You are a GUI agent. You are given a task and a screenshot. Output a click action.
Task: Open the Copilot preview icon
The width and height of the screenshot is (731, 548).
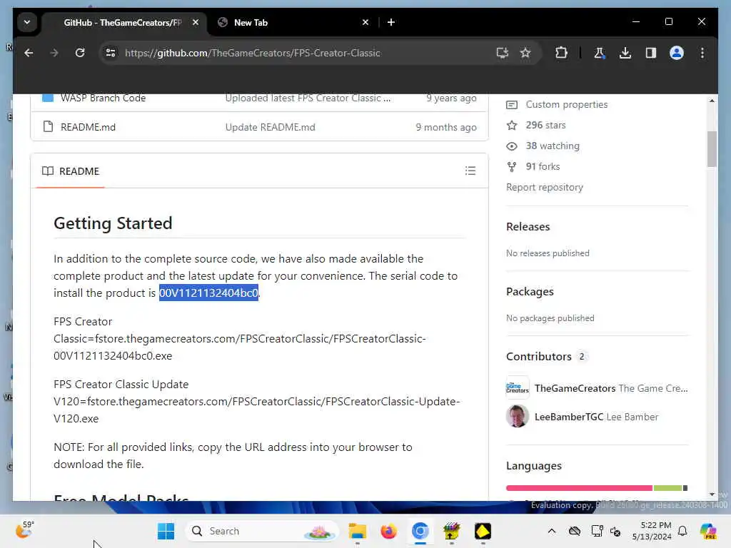point(708,531)
